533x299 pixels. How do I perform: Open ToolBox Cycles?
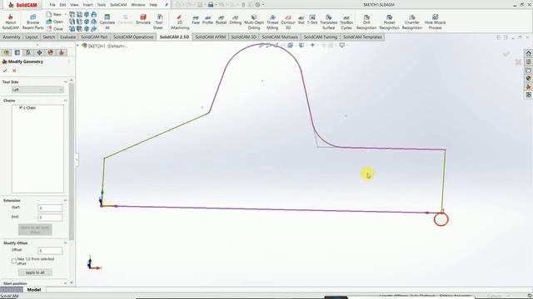click(346, 22)
